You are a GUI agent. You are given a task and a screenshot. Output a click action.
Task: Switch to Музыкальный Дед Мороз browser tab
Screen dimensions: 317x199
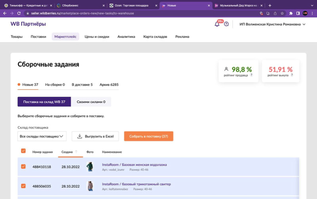pyautogui.click(x=239, y=6)
